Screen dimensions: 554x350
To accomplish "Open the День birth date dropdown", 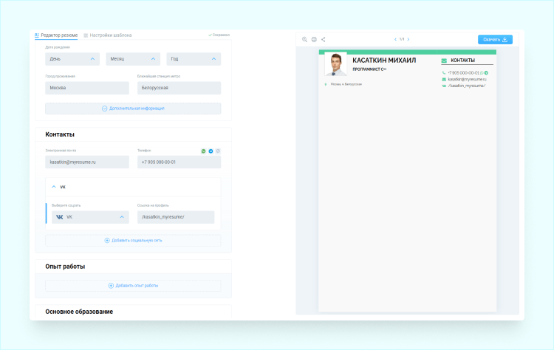I will pyautogui.click(x=72, y=59).
